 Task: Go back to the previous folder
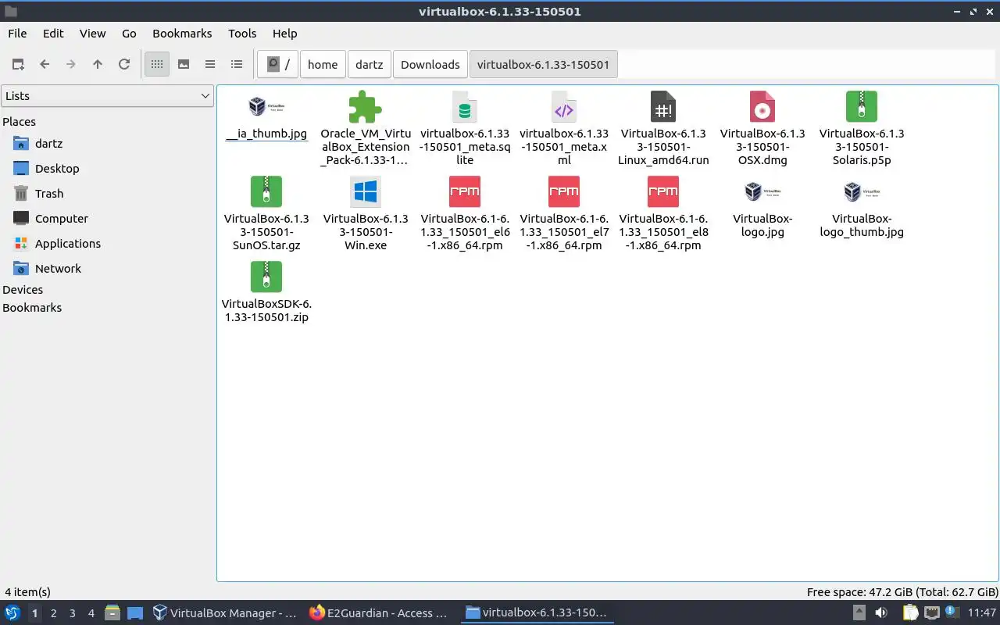(x=45, y=64)
